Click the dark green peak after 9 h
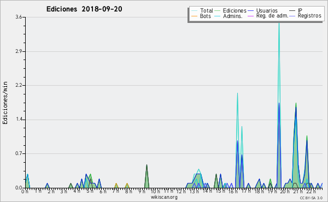 click(147, 176)
